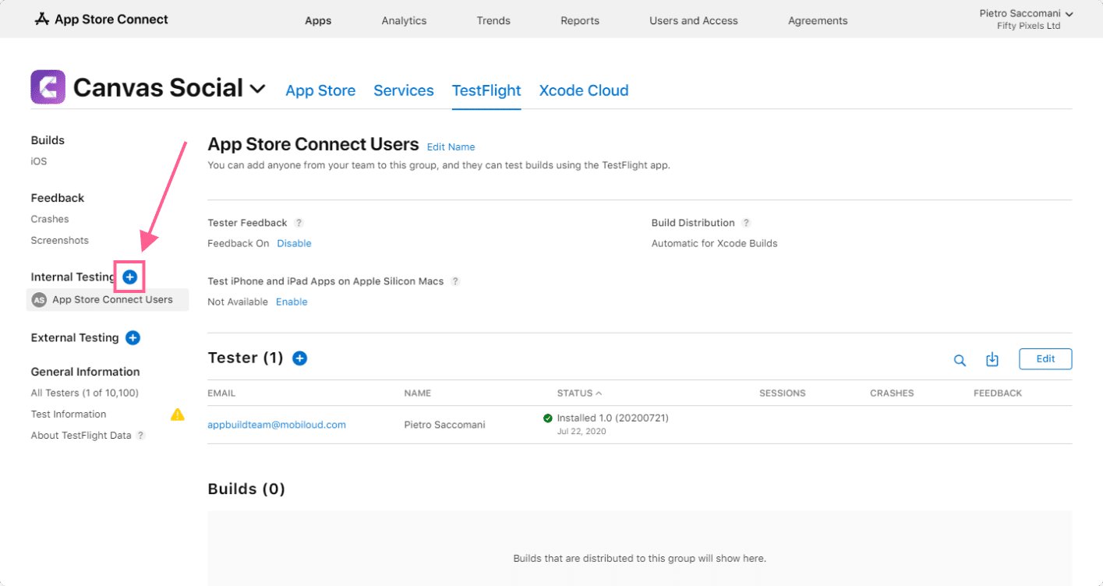Open the tester search magnifier
The image size is (1103, 586).
960,360
